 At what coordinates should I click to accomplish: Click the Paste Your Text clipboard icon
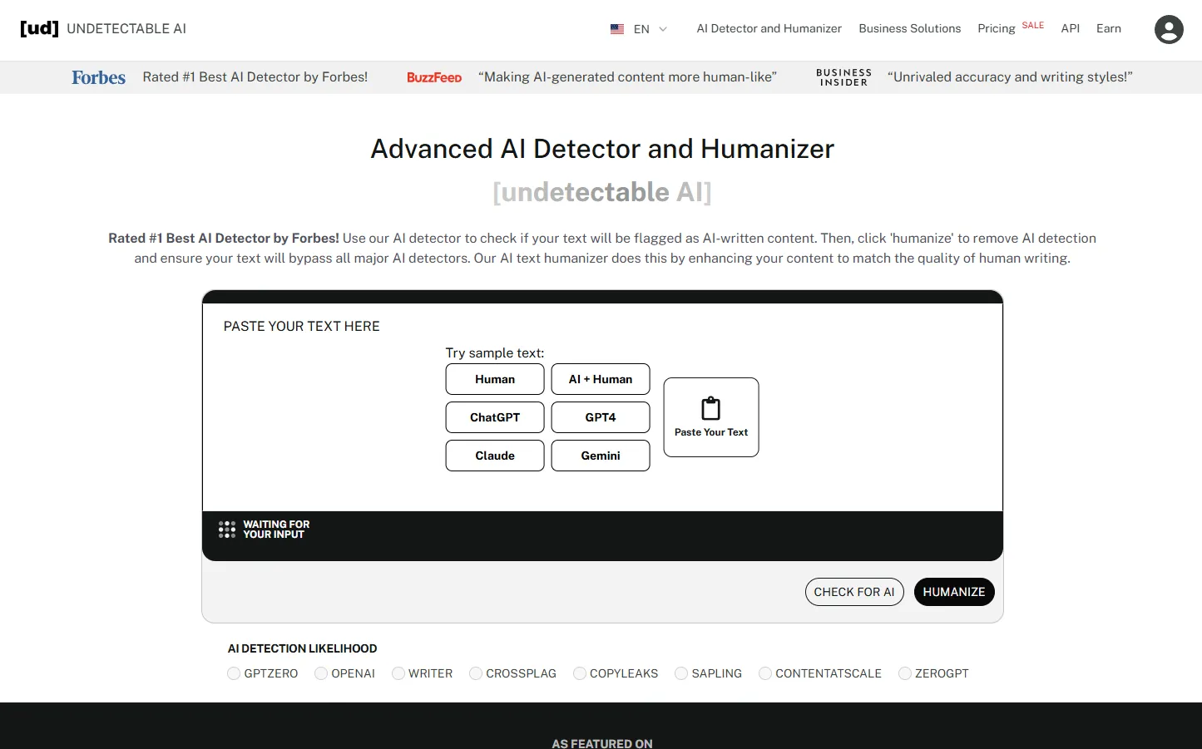pos(710,408)
